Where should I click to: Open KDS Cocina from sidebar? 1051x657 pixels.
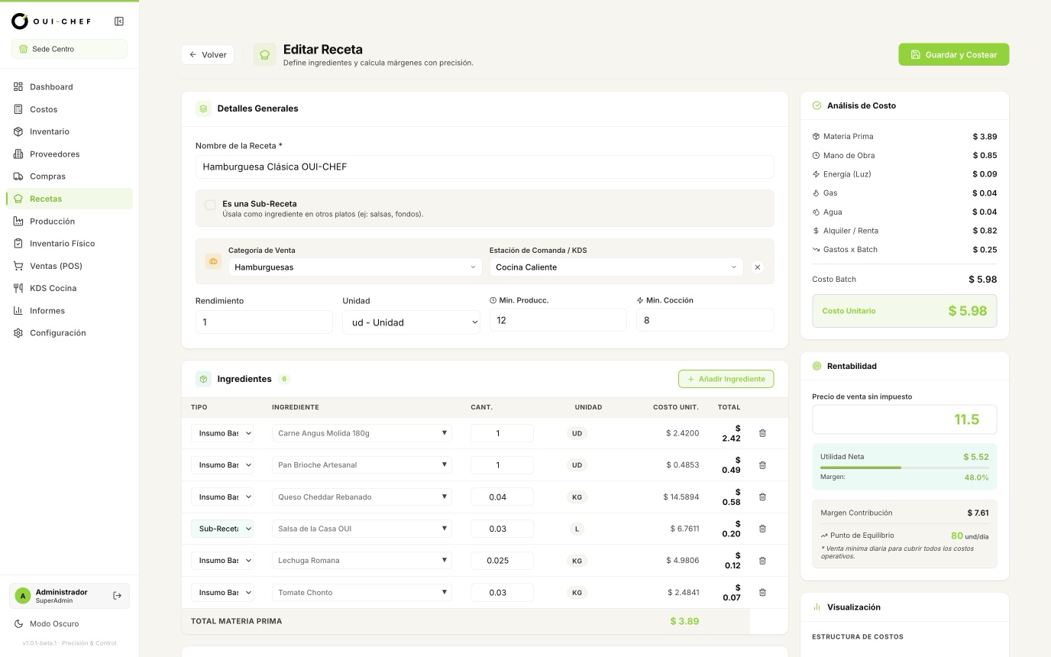[x=53, y=288]
